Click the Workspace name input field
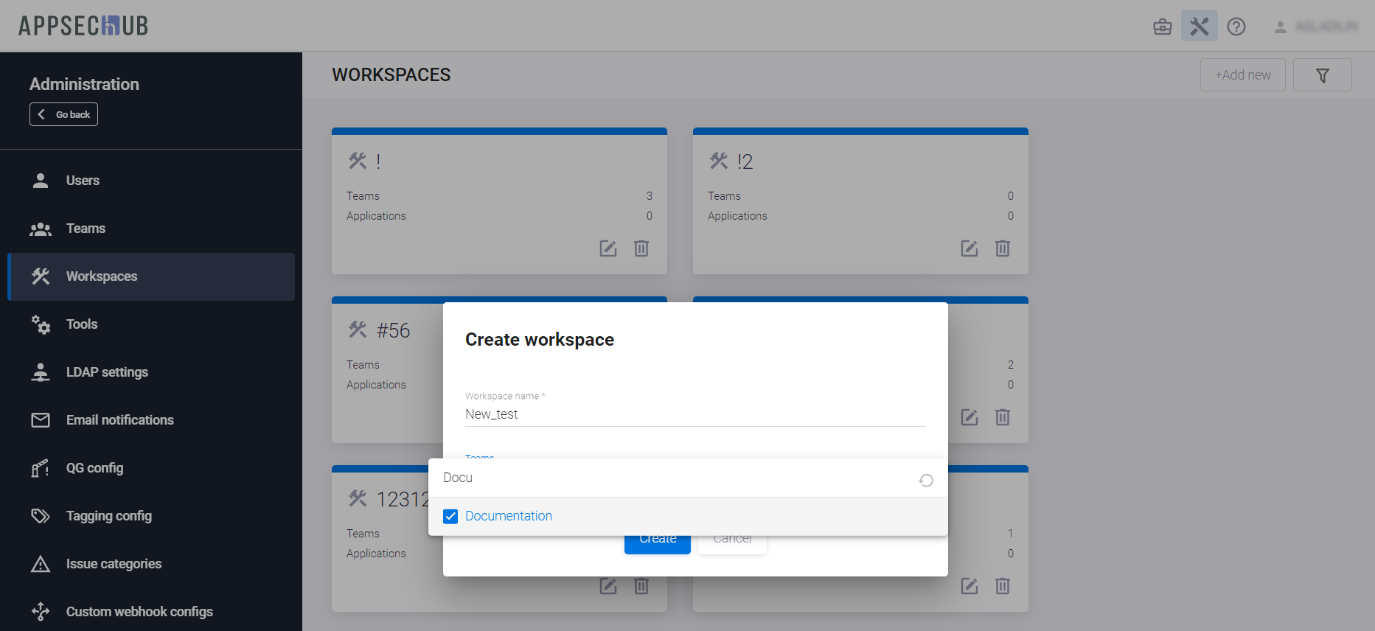The height and width of the screenshot is (631, 1375). [695, 414]
